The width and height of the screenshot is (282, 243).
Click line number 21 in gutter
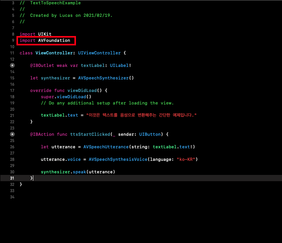[12, 115]
